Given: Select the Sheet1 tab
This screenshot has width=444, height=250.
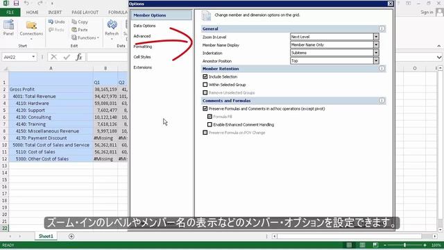Looking at the screenshot, I should pyautogui.click(x=46, y=236).
